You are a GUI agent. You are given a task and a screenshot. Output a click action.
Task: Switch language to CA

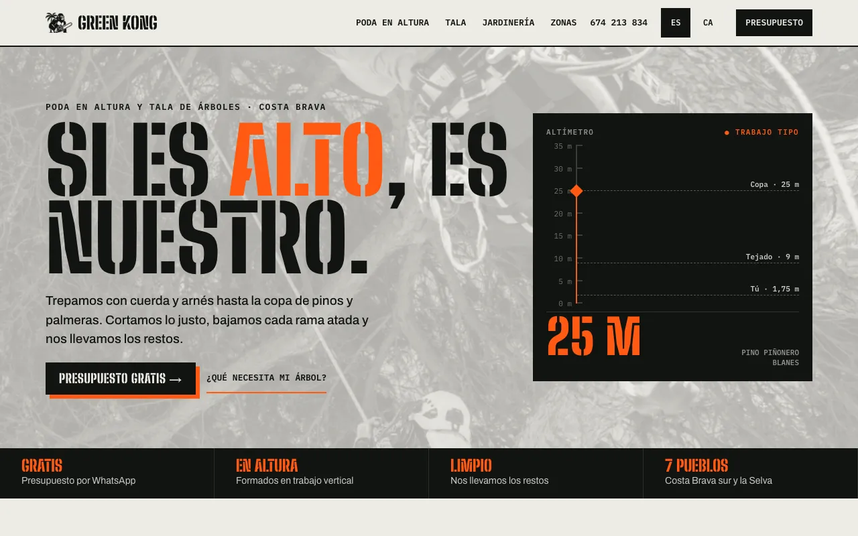[708, 23]
